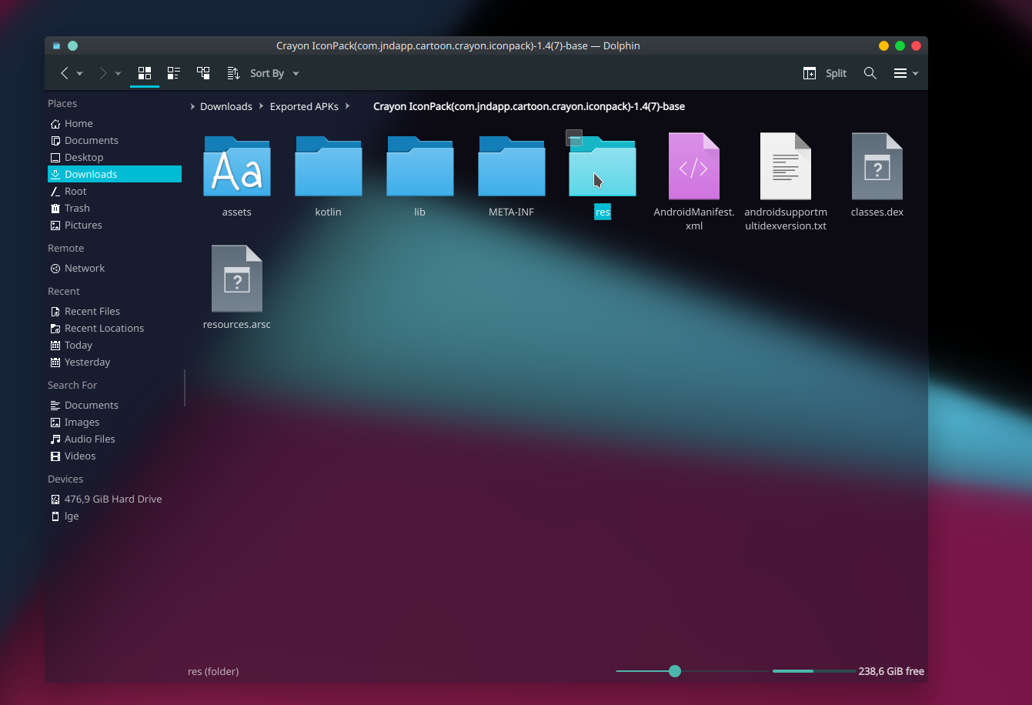
Task: Select the assets folder icon
Action: click(237, 165)
